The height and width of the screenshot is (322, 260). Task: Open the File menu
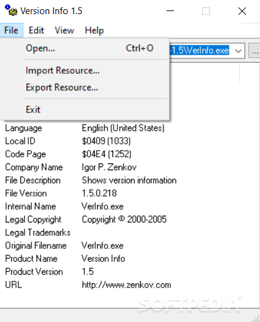[11, 30]
